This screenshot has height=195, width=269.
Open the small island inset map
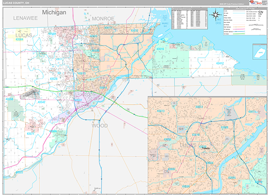[260, 52]
